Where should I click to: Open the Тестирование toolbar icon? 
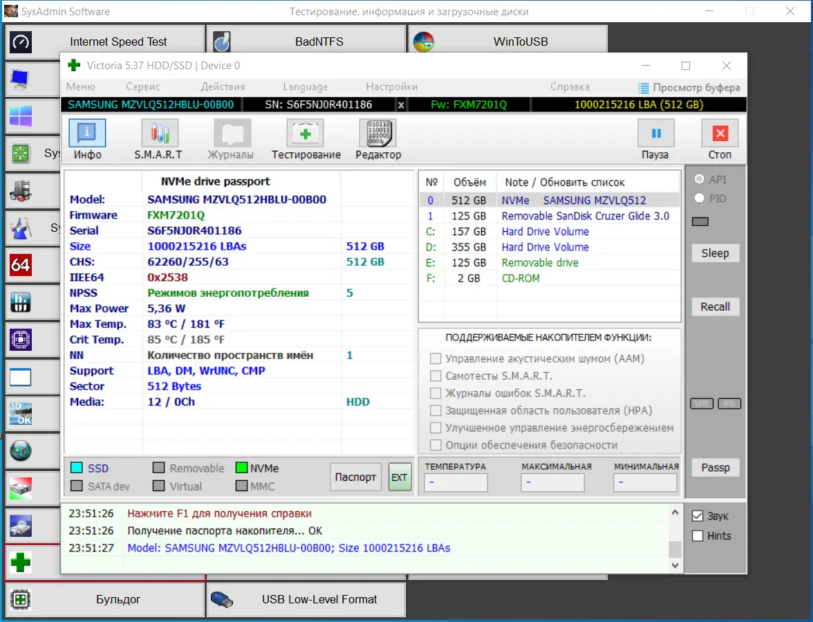pyautogui.click(x=306, y=133)
